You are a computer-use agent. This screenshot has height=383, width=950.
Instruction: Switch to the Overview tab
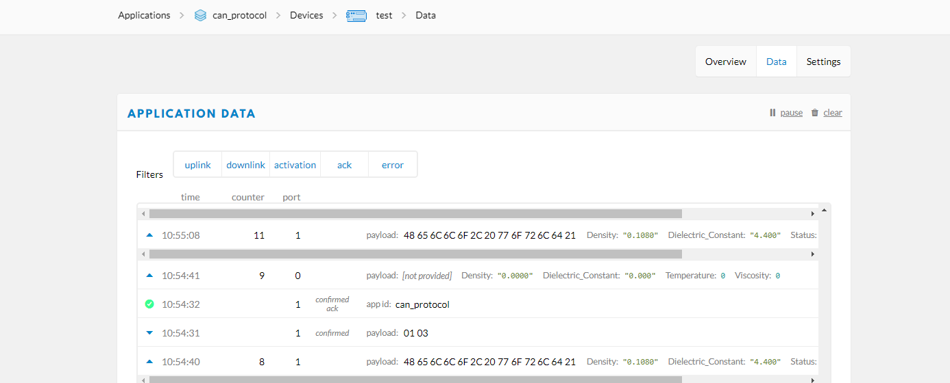[726, 62]
